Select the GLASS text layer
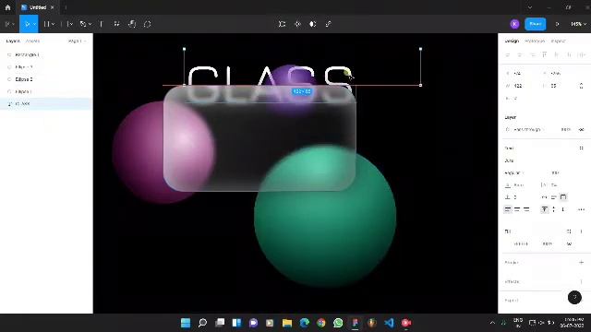The height and width of the screenshot is (332, 591). (x=46, y=104)
